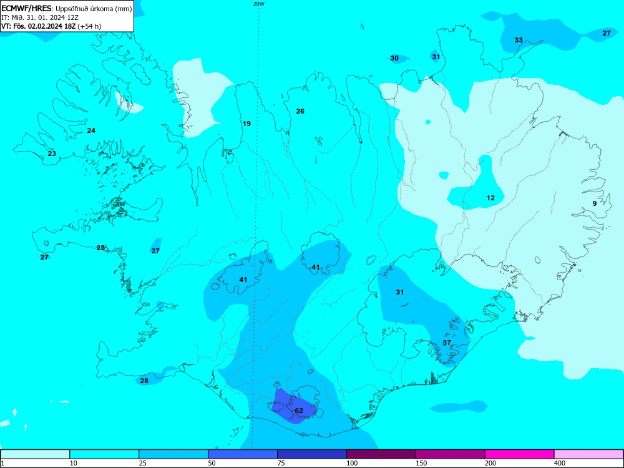Click the 12 mm value on the map

coord(490,198)
